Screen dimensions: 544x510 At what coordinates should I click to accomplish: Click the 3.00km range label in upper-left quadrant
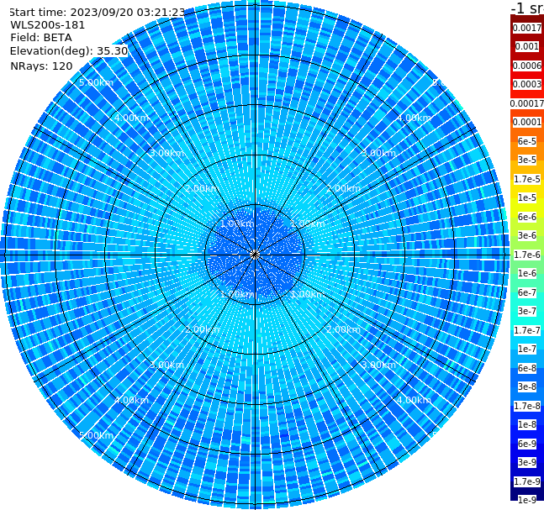(166, 153)
